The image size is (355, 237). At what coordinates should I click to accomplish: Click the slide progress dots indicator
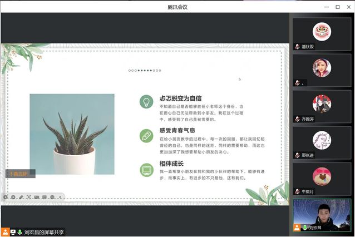[145, 71]
